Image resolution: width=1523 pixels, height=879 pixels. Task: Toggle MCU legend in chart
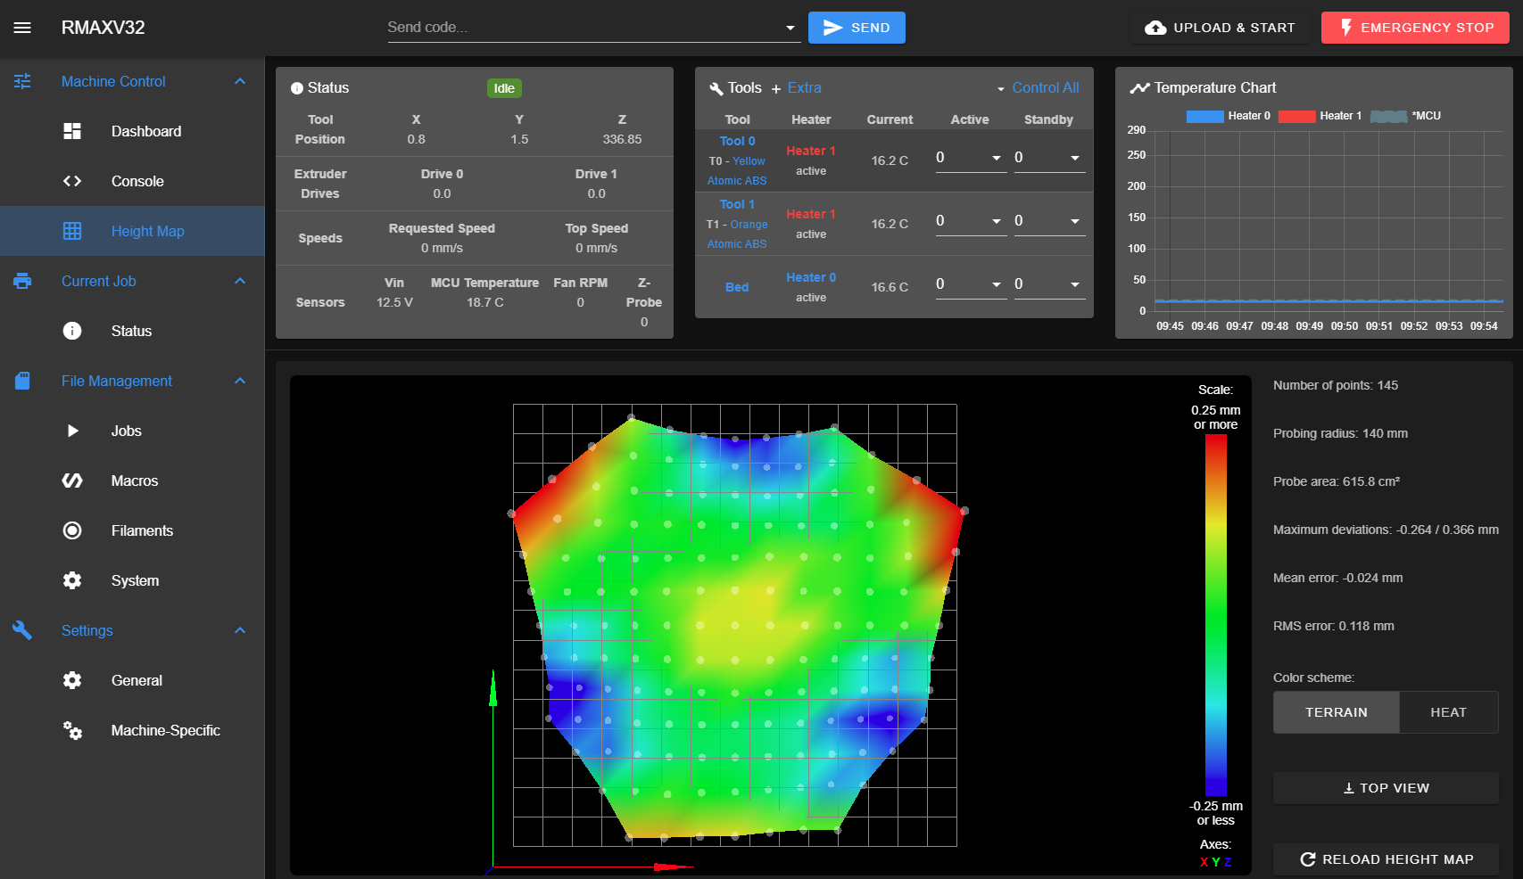pos(1405,116)
